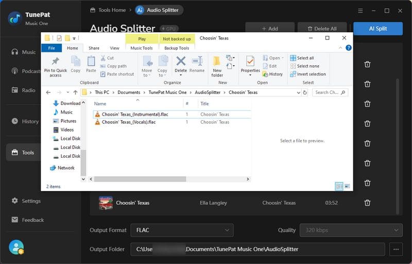412x264 pixels.
Task: Click Select none in ribbon
Action: pos(305,66)
